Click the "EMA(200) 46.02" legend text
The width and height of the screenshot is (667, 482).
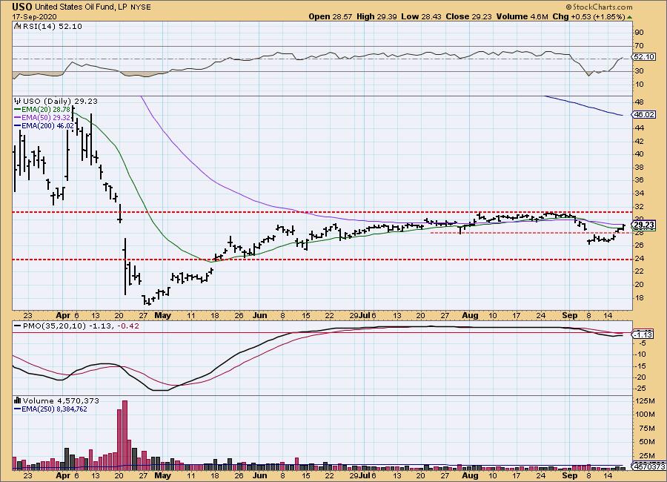click(47, 125)
